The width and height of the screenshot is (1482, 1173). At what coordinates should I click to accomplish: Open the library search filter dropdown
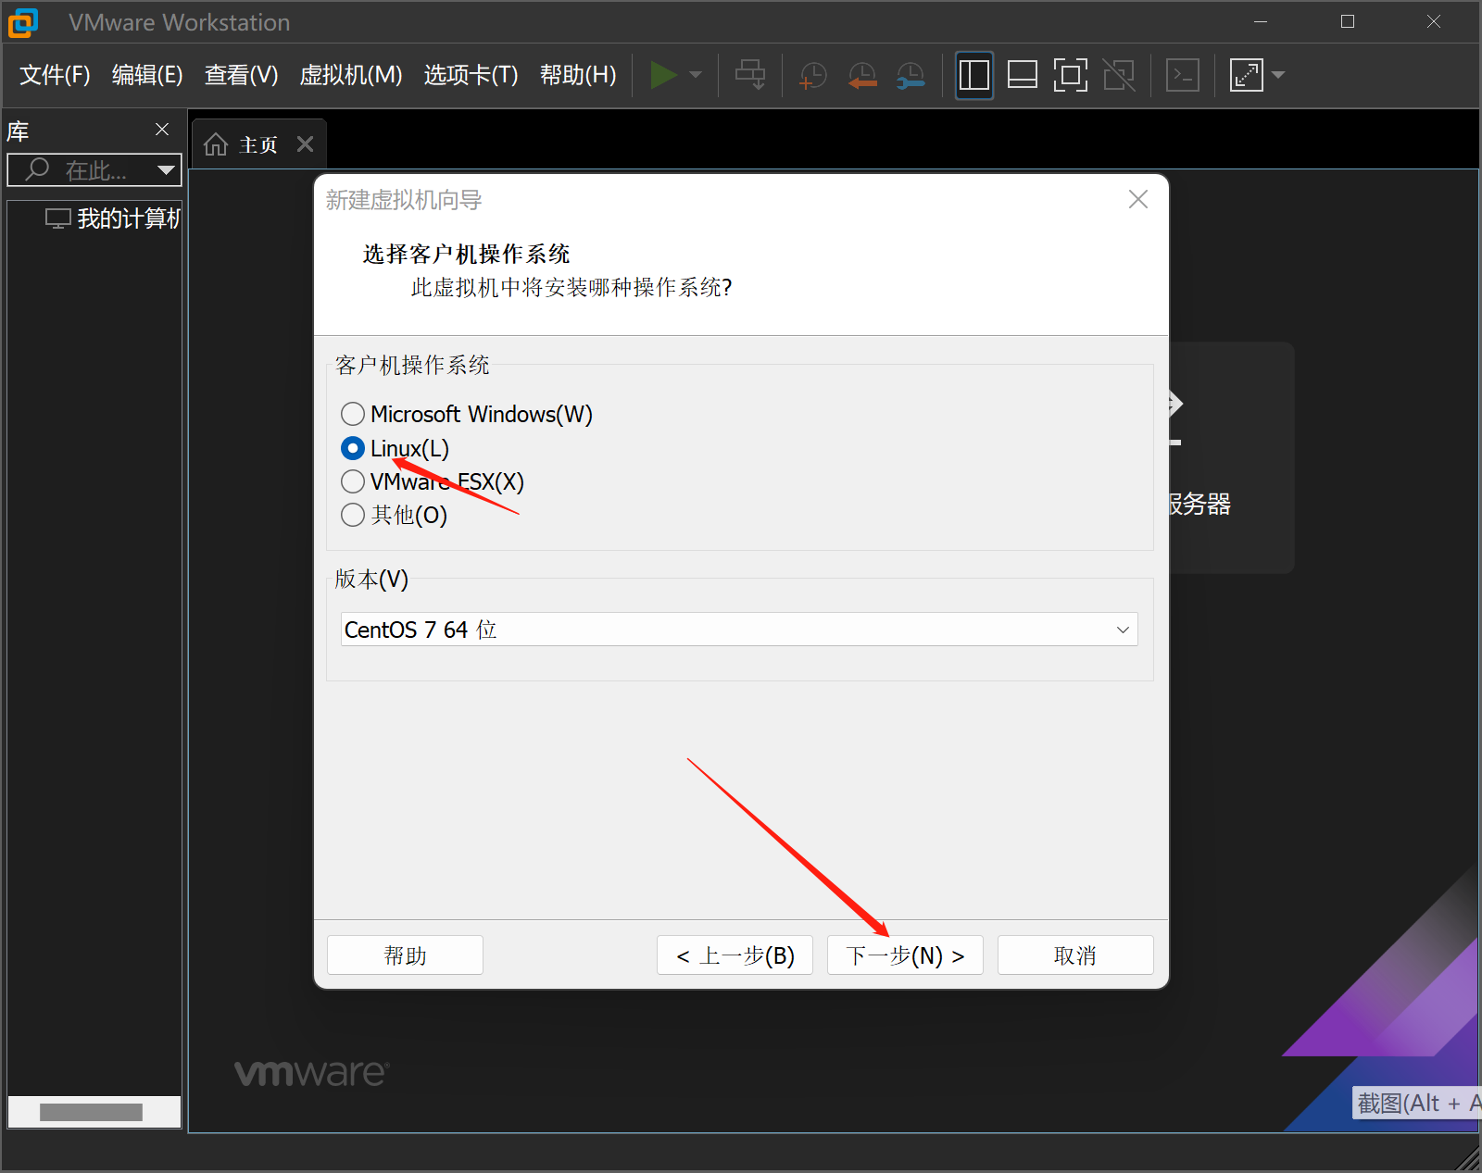pos(166,170)
